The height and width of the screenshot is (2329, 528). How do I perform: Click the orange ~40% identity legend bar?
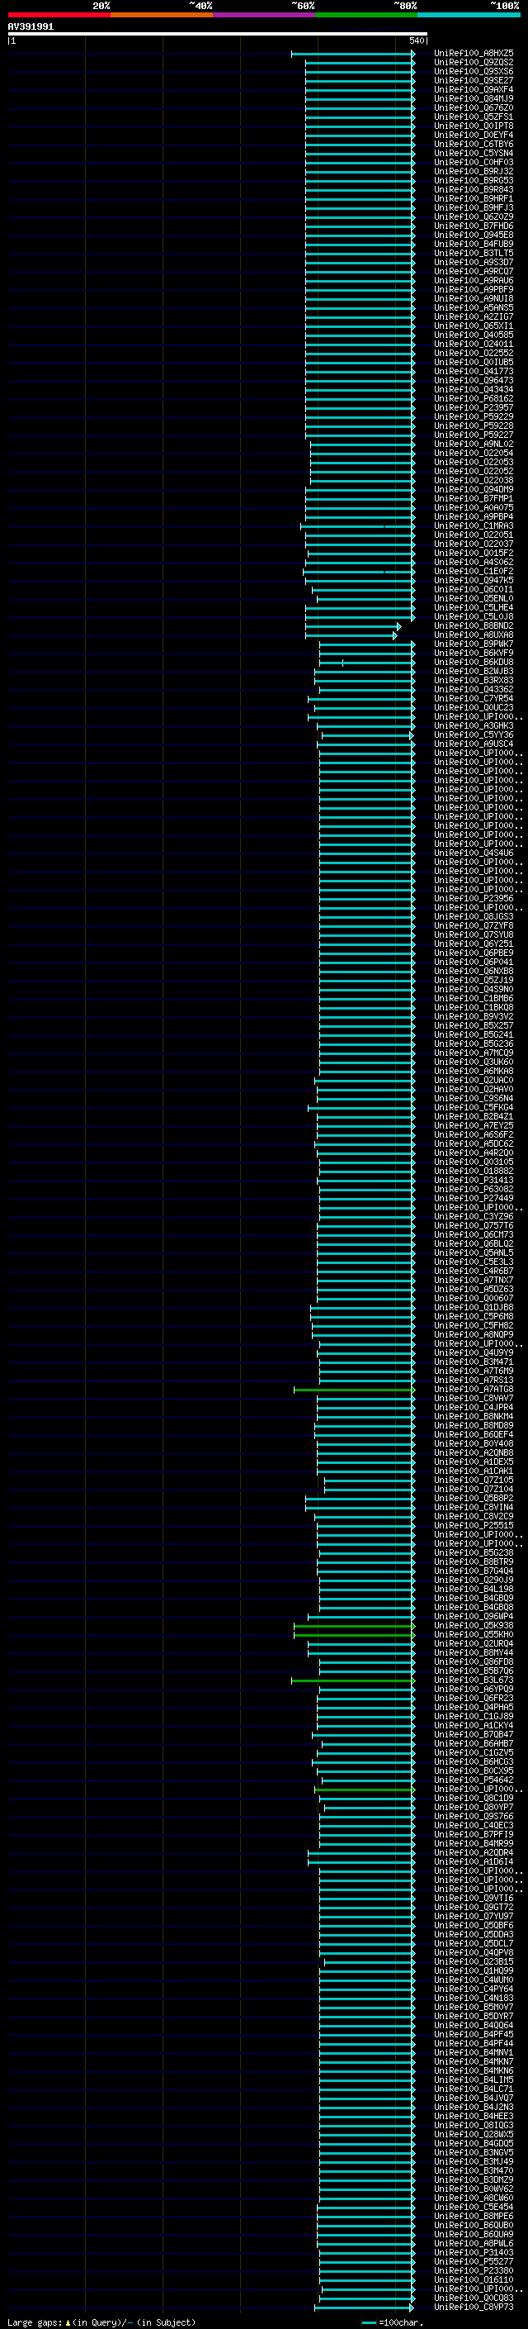point(162,15)
